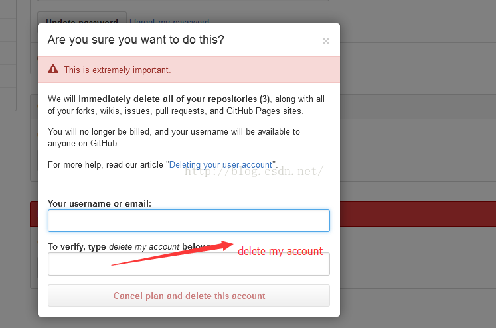Click "Cancel plan and delete this account"
Screen dimensions: 496x328
189,296
